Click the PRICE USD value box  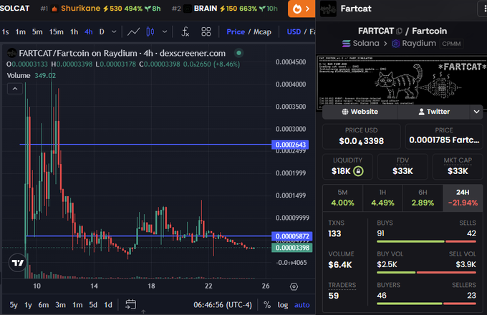click(362, 137)
